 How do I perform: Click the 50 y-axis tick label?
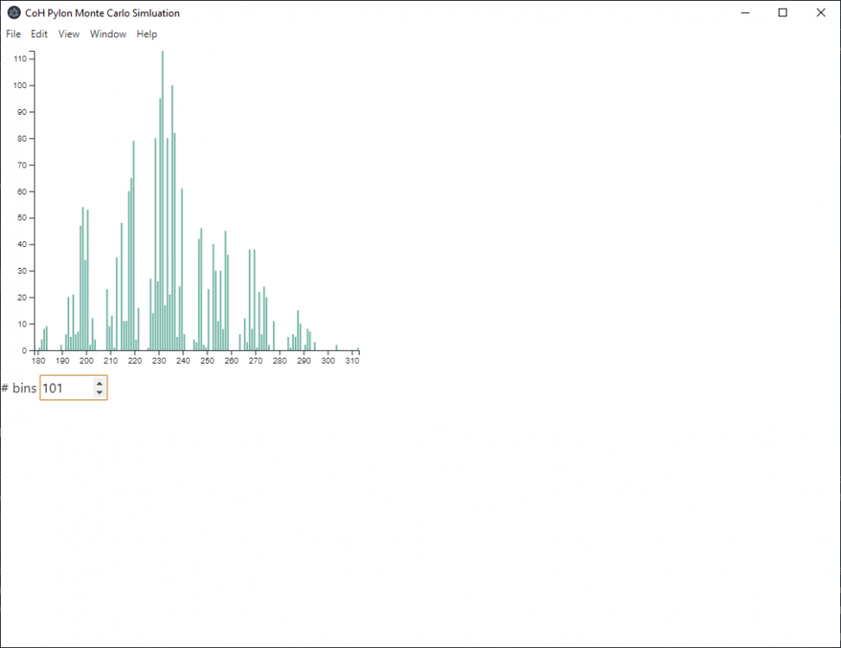[21, 218]
